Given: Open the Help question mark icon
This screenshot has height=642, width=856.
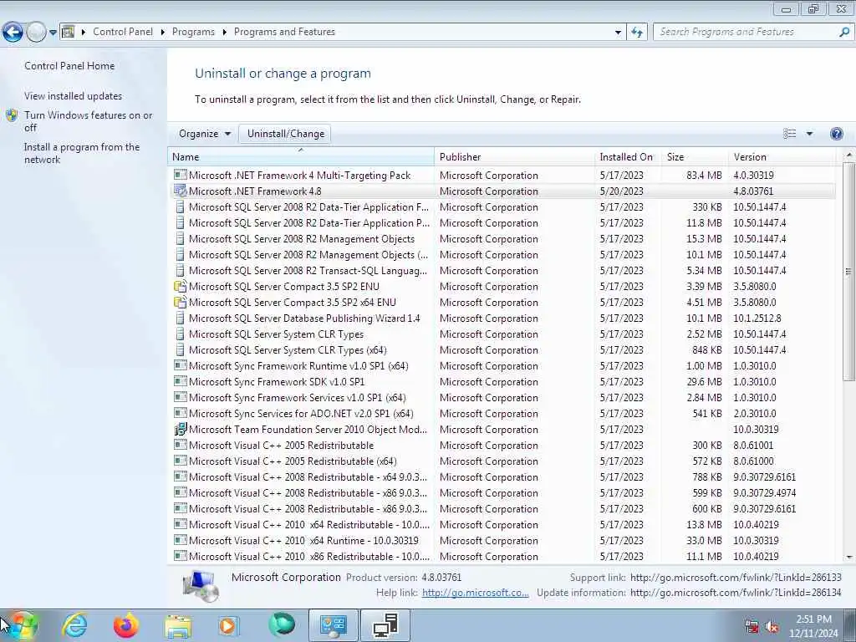Looking at the screenshot, I should click(x=836, y=134).
